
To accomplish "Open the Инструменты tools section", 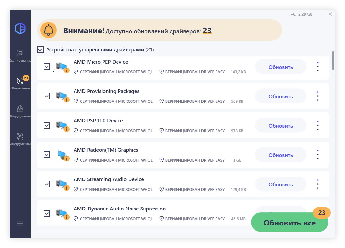I will 20,139.
